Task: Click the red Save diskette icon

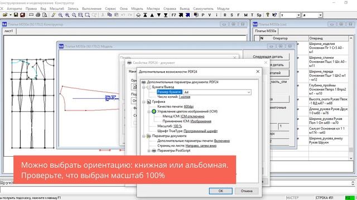Action: pyautogui.click(x=22, y=15)
